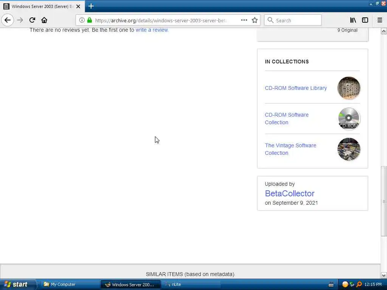Viewport: 387px width, 290px height.
Task: Open the Firefox hamburger menu
Action: coord(379,20)
